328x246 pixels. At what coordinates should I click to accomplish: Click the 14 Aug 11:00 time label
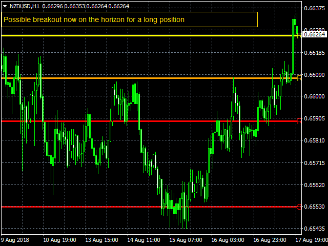click(143, 240)
